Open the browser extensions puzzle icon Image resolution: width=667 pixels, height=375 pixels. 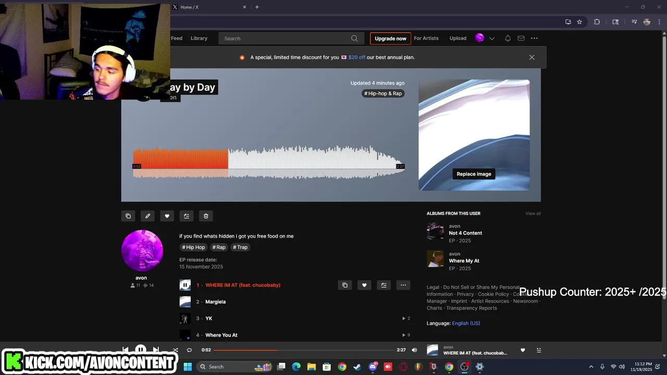click(x=597, y=22)
